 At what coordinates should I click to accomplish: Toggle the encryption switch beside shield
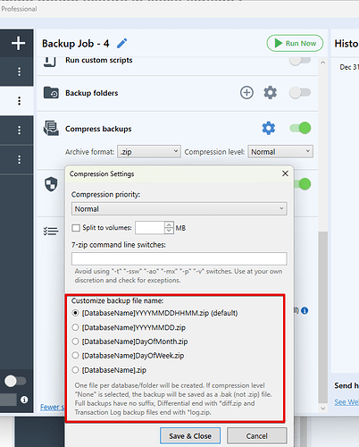(303, 184)
